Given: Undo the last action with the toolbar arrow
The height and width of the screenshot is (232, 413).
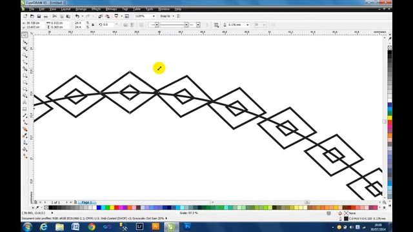Looking at the screenshot, I should click(77, 16).
